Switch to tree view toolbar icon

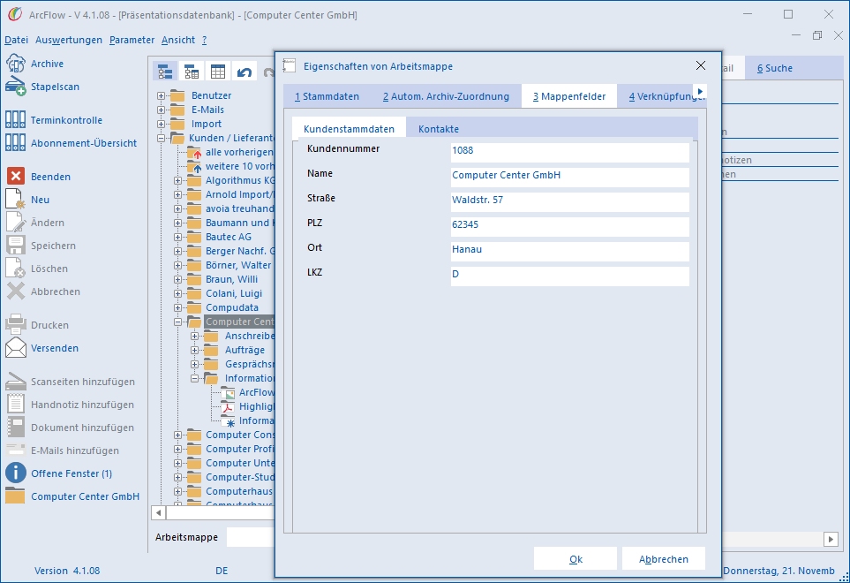click(165, 72)
